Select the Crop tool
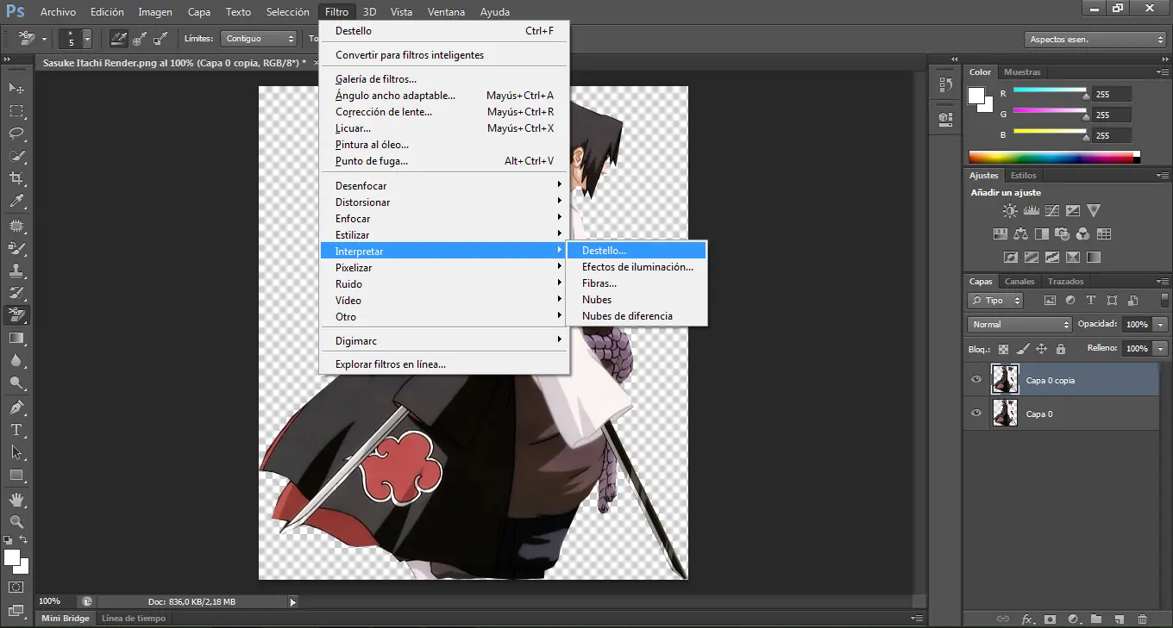1173x628 pixels. 16,178
